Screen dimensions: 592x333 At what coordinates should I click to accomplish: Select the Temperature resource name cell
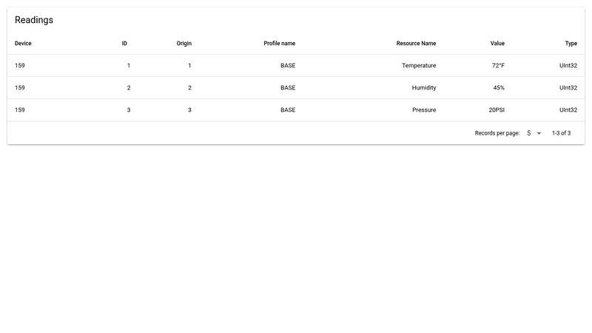(418, 66)
